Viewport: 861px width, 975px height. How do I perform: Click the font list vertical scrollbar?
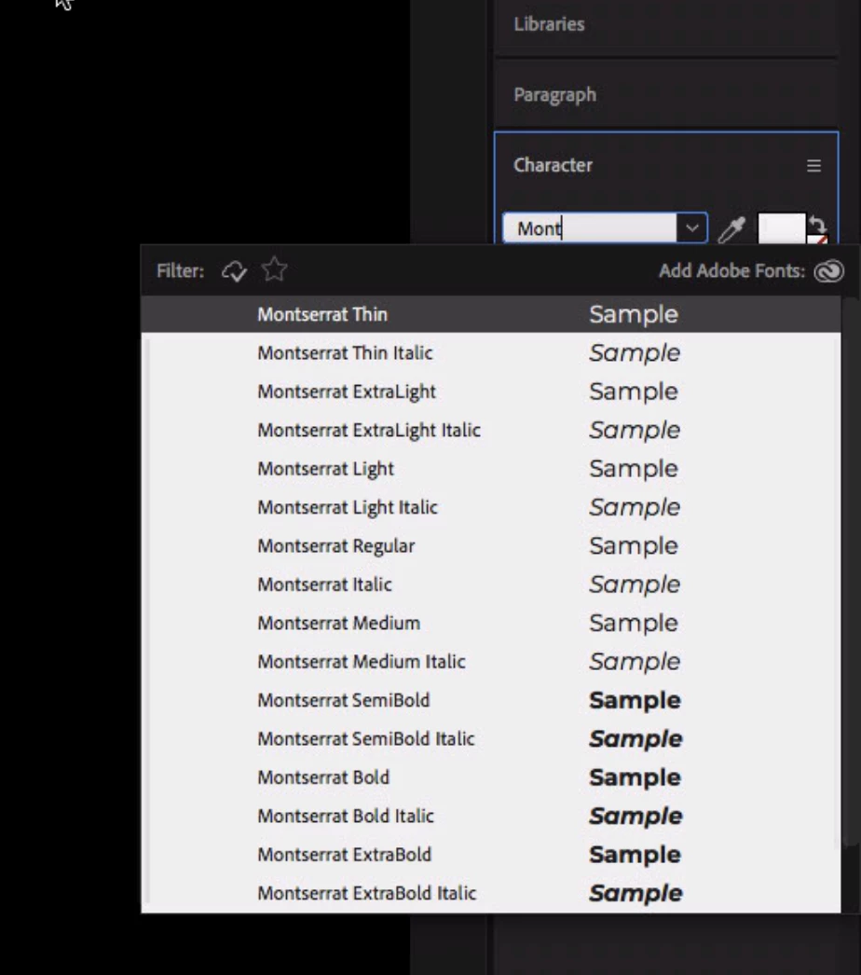pos(851,570)
